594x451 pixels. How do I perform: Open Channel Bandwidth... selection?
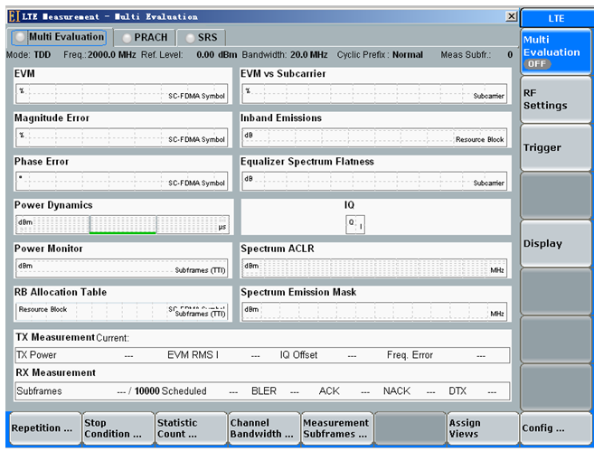tap(262, 428)
